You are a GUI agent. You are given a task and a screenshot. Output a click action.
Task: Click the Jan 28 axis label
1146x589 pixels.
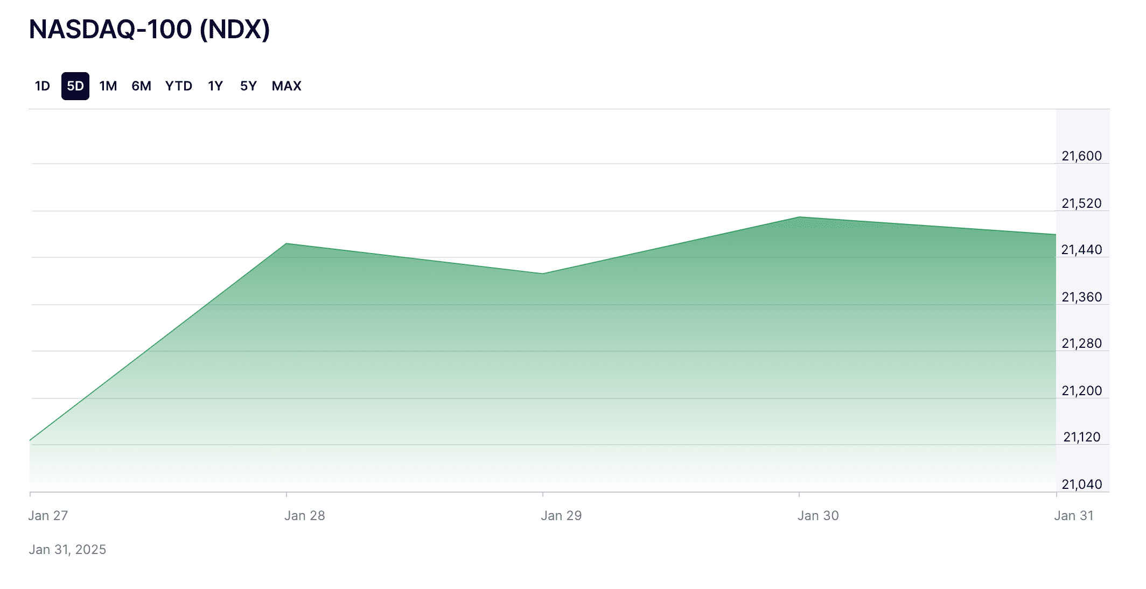coord(305,515)
